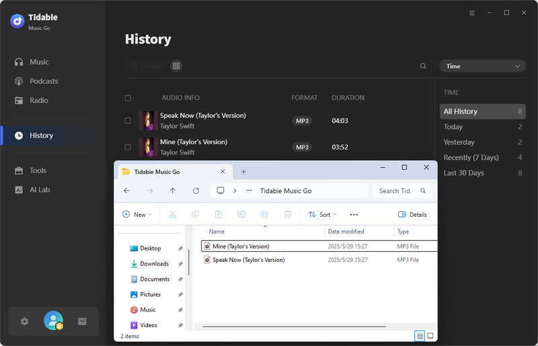Toggle the select-all checkbox beside AUDIO INFO
This screenshot has height=346, width=538.
tap(128, 98)
